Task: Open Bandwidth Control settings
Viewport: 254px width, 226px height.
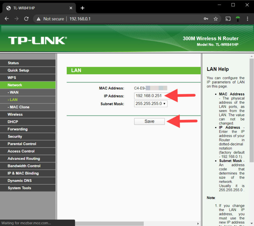Action: [x=28, y=166]
